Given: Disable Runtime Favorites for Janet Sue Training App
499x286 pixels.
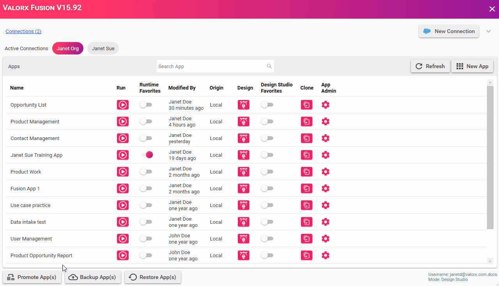Looking at the screenshot, I should tap(147, 155).
